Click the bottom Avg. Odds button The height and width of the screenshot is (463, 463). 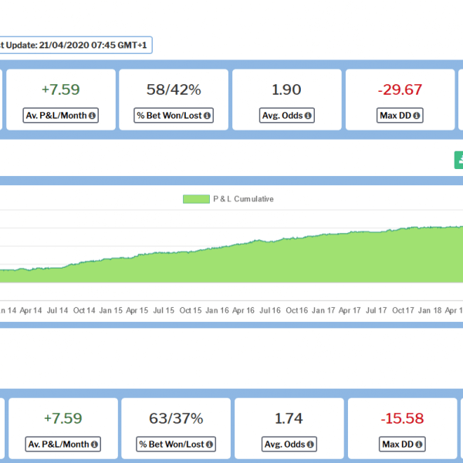pyautogui.click(x=289, y=444)
